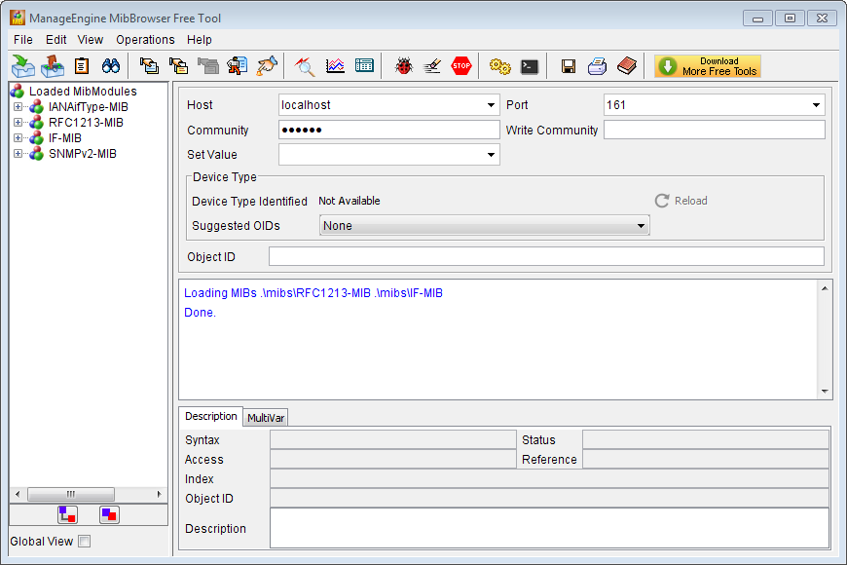847x565 pixels.
Task: Click the line graph toolbar icon
Action: click(x=333, y=65)
